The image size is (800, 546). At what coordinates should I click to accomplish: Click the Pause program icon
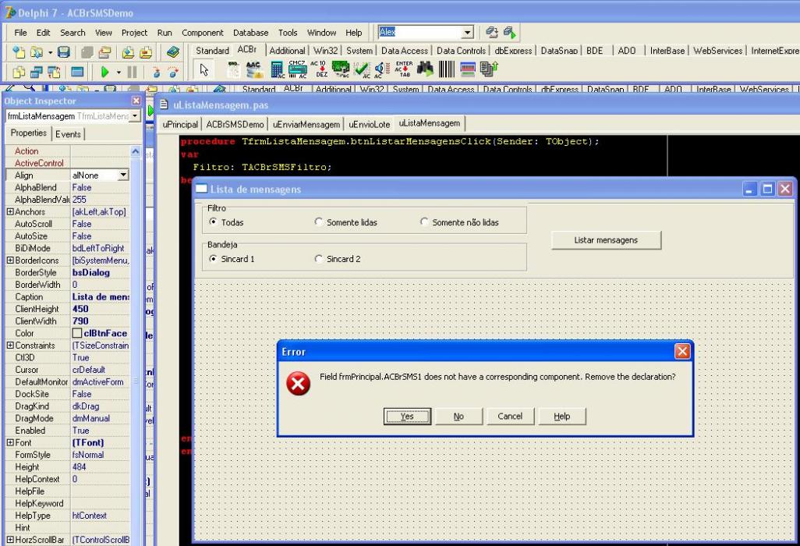[x=132, y=72]
